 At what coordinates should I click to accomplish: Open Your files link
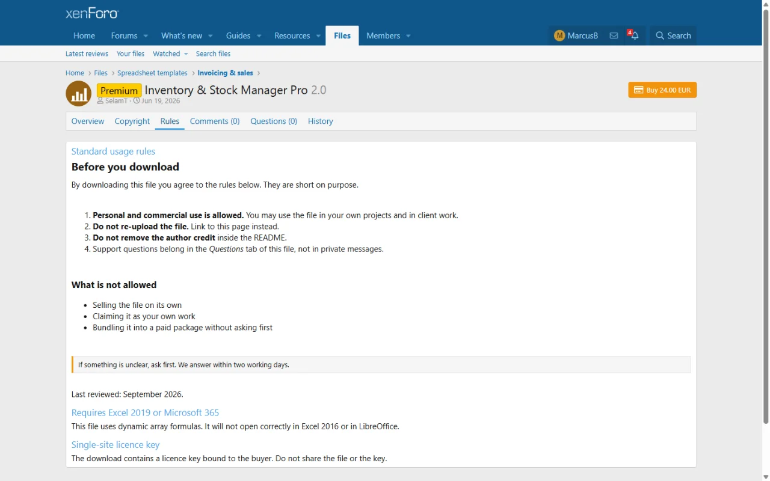tap(131, 54)
